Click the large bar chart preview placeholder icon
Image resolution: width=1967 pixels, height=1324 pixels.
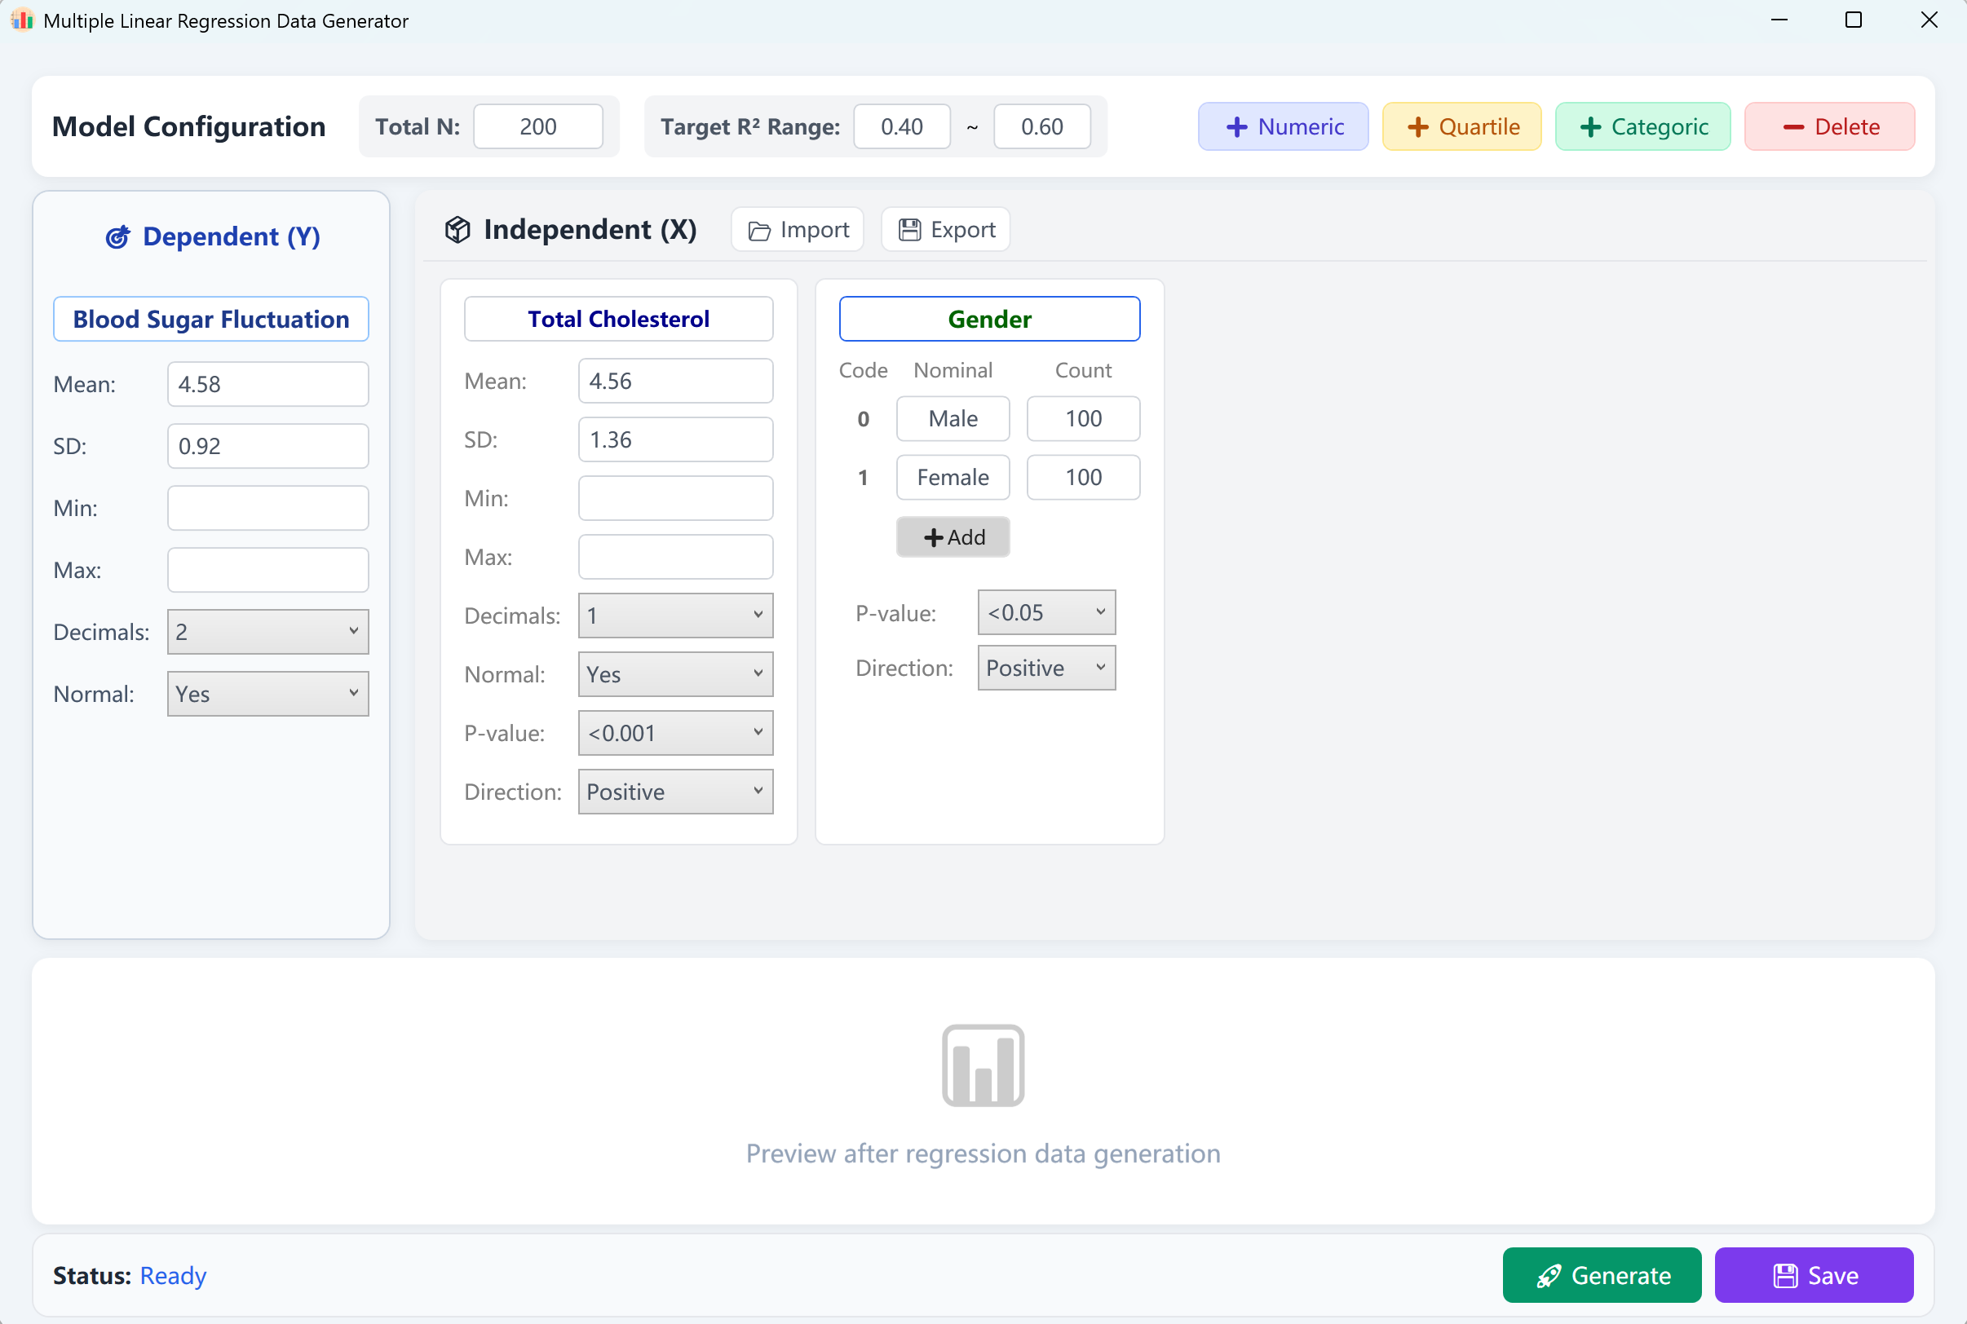983,1065
